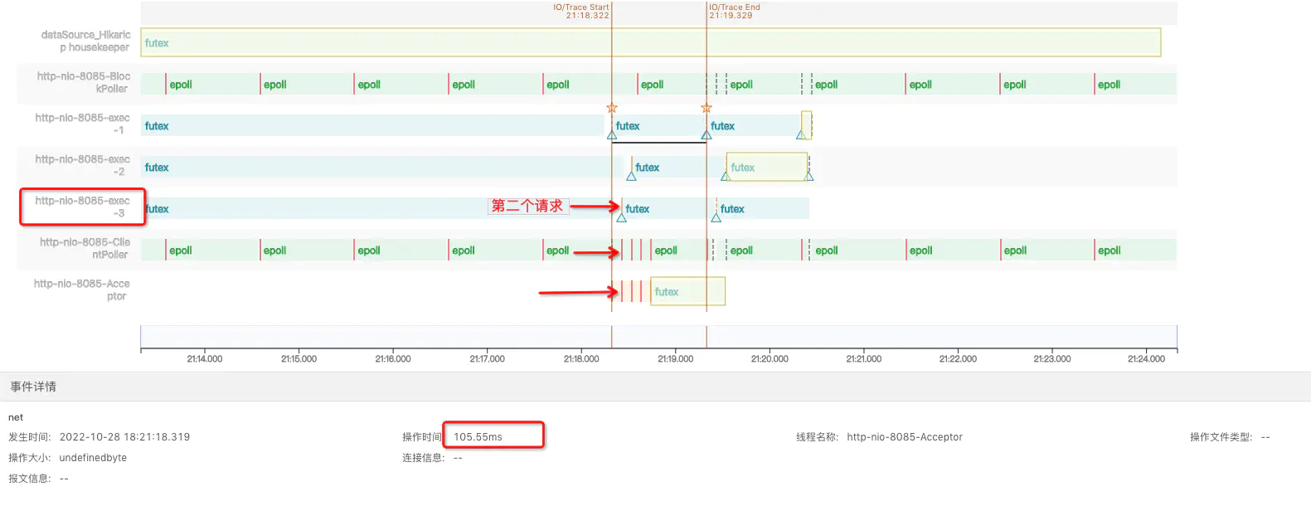The width and height of the screenshot is (1311, 511).
Task: Select the triangle marker below exec-3's last futex
Action: coord(716,217)
